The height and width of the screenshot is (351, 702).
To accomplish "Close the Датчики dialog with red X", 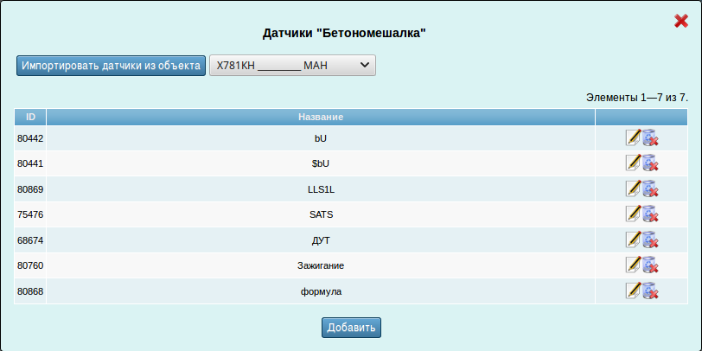I will (x=680, y=21).
